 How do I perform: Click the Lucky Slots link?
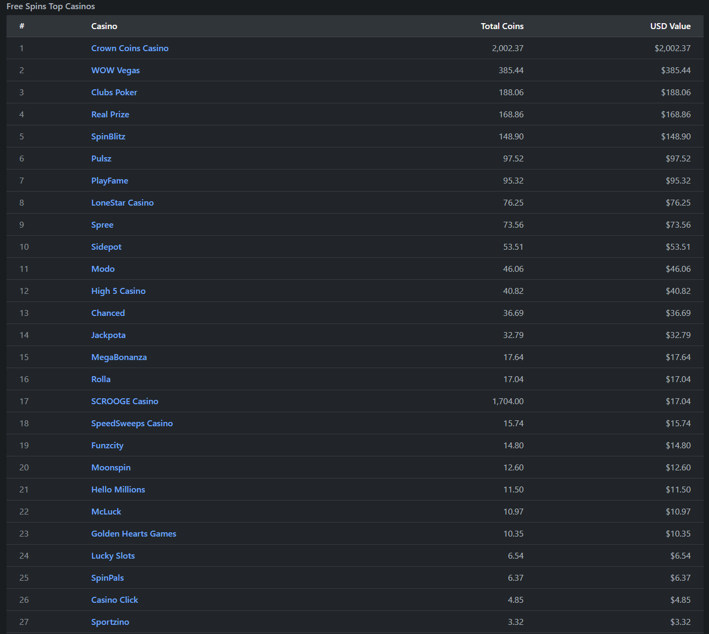pyautogui.click(x=113, y=555)
